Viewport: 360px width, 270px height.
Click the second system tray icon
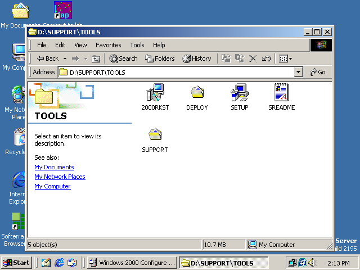[303, 263]
